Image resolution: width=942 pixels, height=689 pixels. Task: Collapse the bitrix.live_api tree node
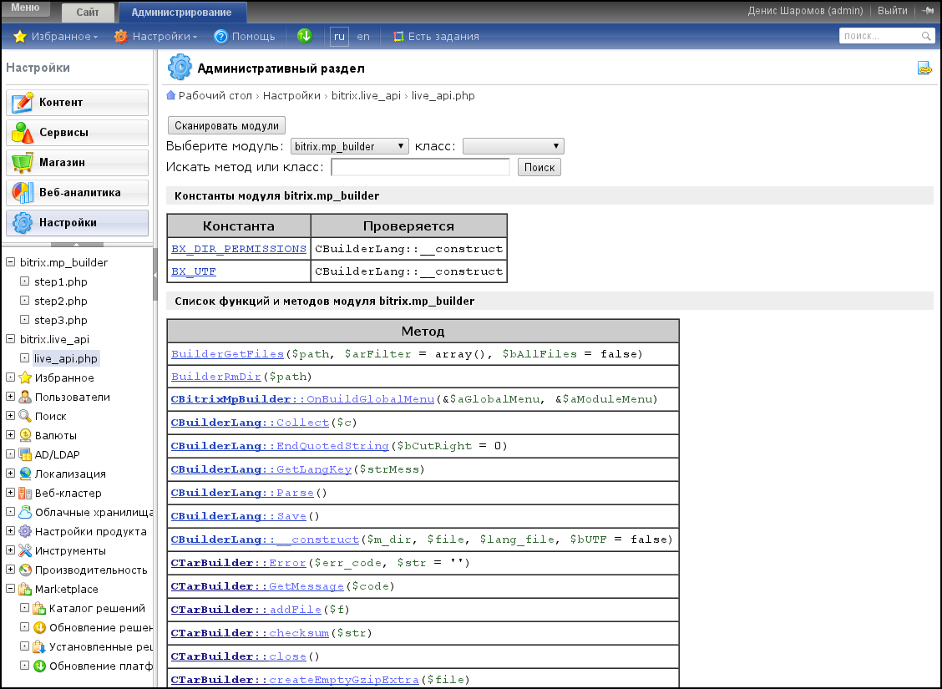(10, 339)
